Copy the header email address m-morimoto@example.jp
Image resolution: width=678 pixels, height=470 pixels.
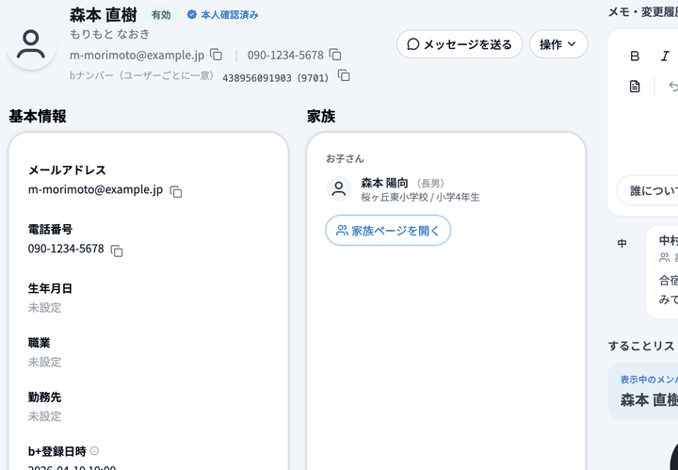(x=217, y=55)
